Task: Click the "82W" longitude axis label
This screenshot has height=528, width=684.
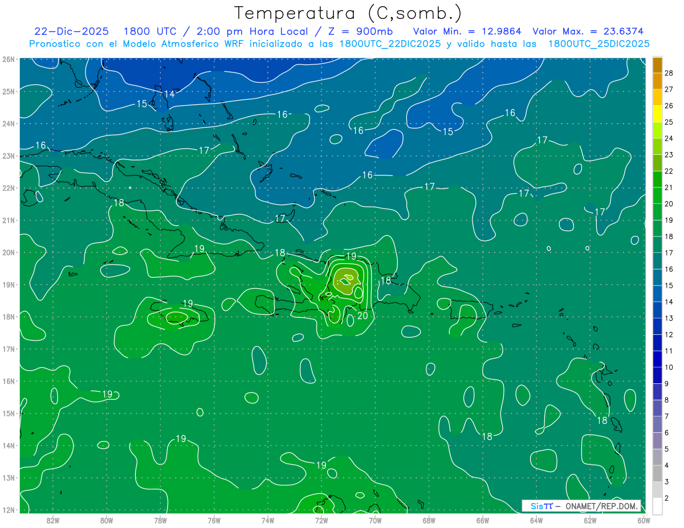Action: (52, 519)
